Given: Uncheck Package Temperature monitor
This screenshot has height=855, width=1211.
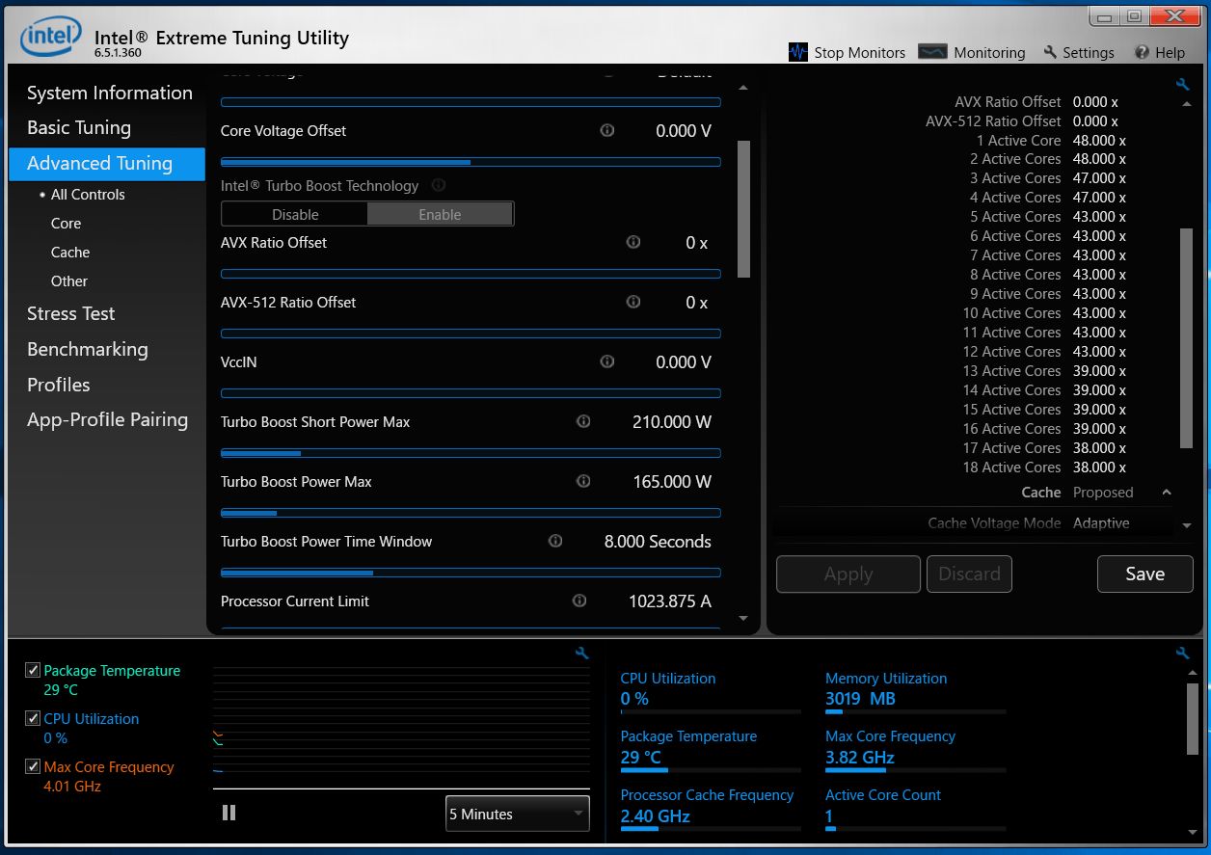Looking at the screenshot, I should (x=33, y=670).
